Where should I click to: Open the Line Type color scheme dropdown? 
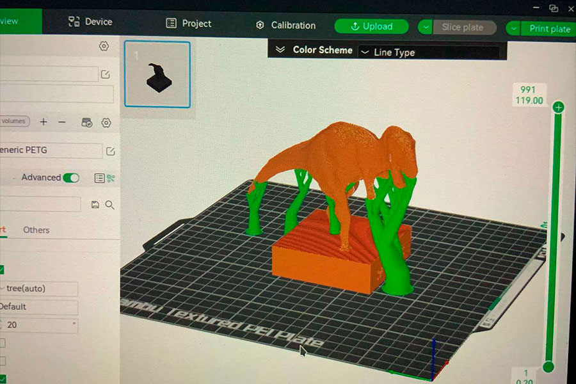[x=429, y=52]
